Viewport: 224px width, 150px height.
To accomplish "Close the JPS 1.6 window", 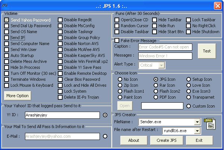I will coord(218,6).
